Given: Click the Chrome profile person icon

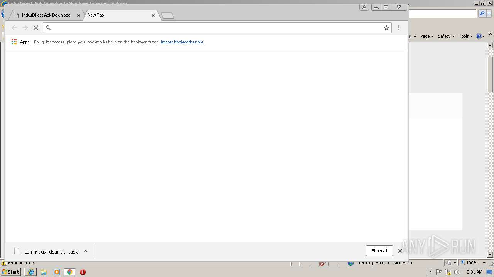Looking at the screenshot, I should tap(364, 7).
